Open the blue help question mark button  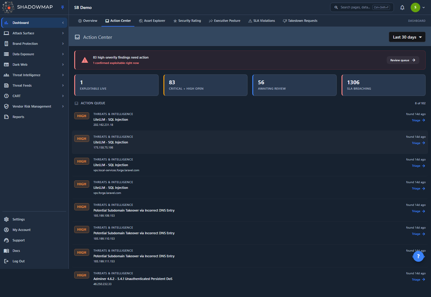pyautogui.click(x=418, y=256)
